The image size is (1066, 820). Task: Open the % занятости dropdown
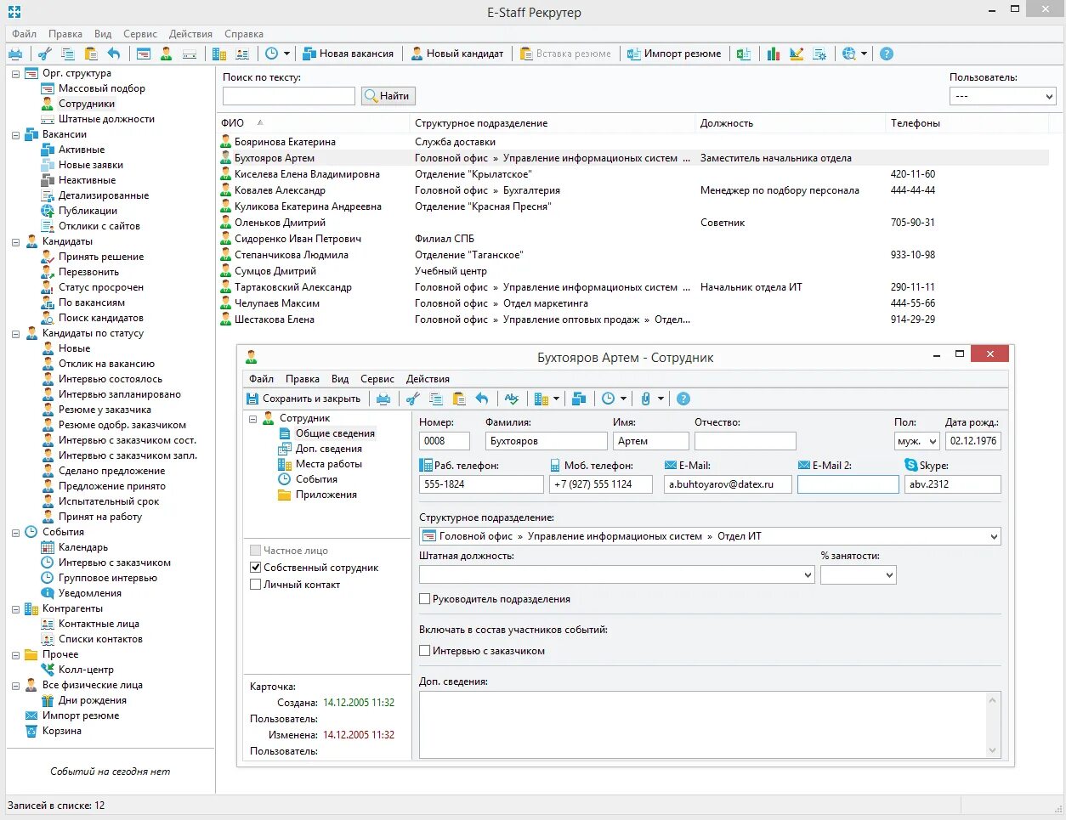coord(858,575)
